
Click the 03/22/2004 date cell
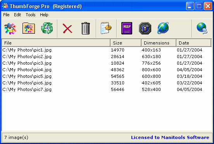[x=190, y=83]
